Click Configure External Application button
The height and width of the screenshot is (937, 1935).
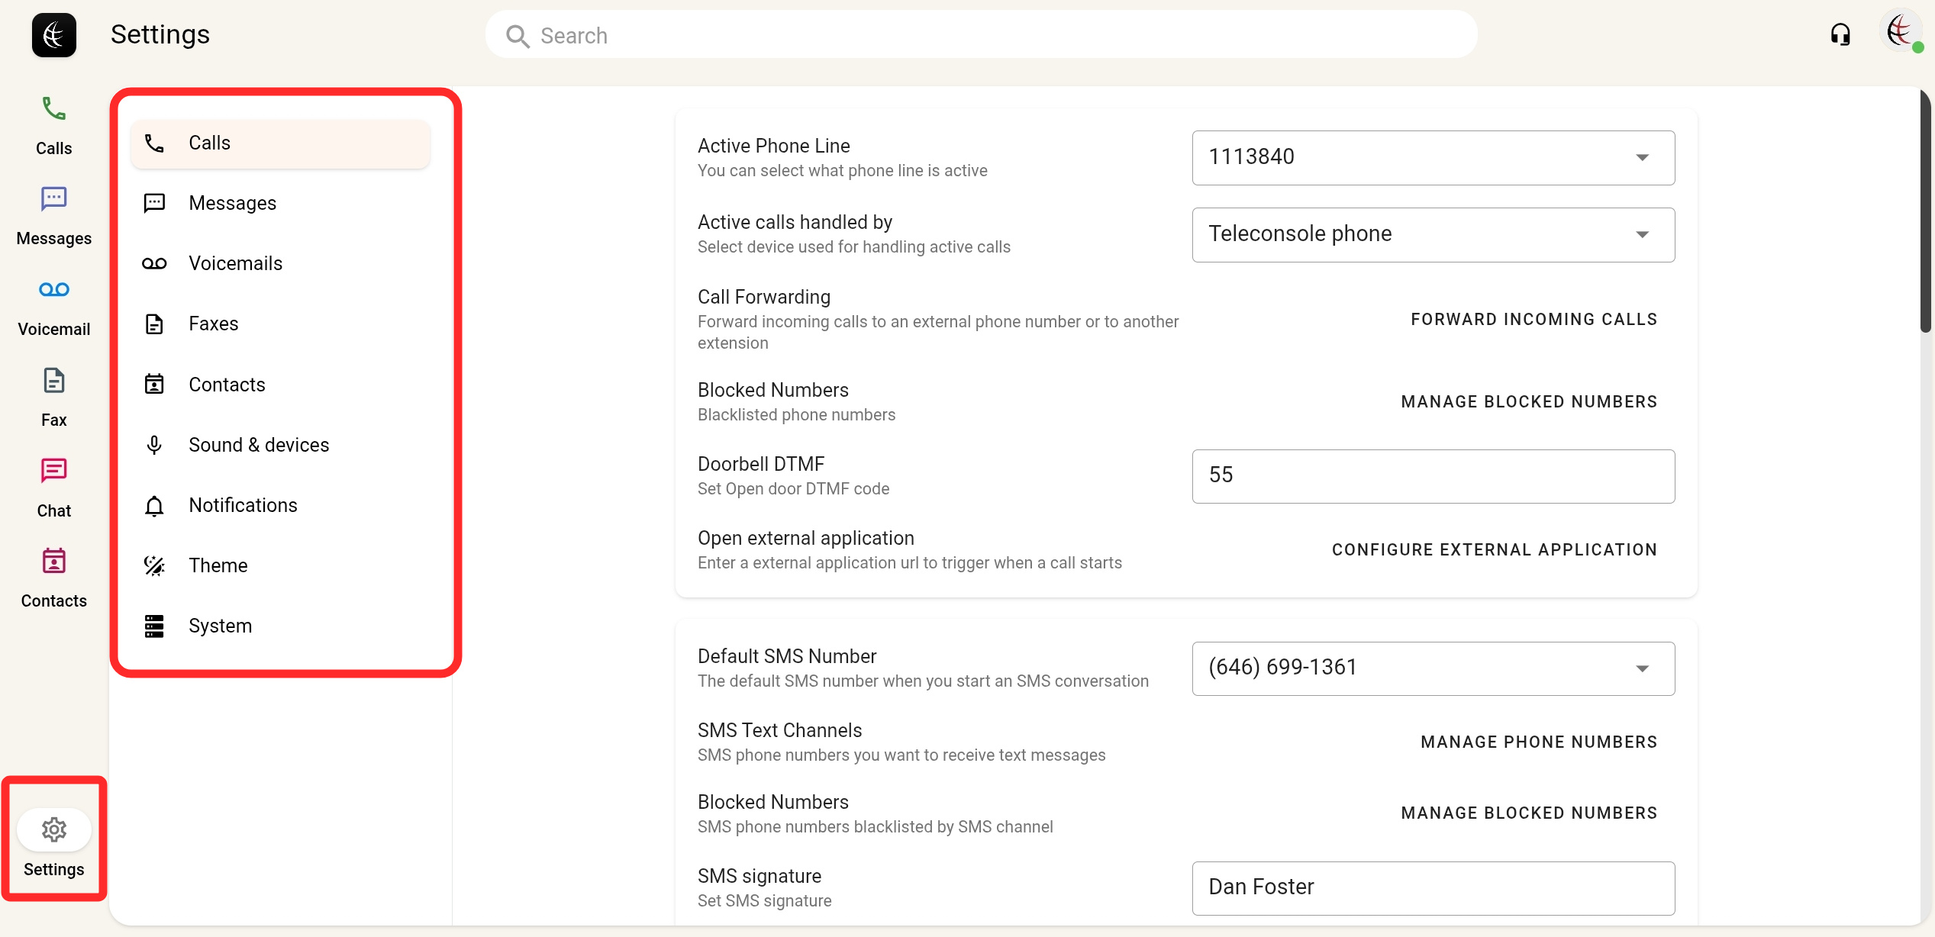[1494, 549]
